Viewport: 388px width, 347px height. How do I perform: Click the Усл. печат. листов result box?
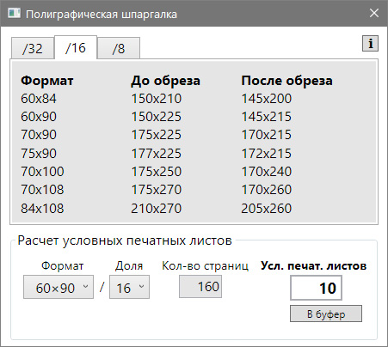[316, 288]
